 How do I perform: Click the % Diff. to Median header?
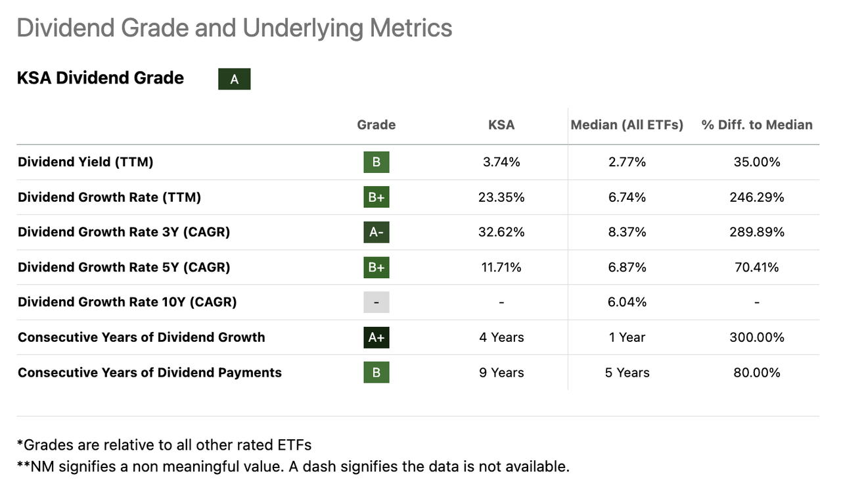click(757, 125)
